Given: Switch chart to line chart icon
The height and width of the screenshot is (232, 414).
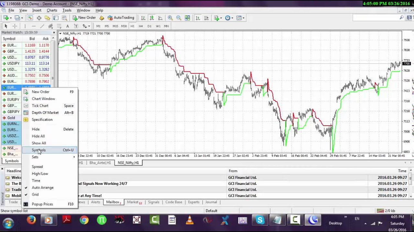Looking at the screenshot, I should click(160, 18).
